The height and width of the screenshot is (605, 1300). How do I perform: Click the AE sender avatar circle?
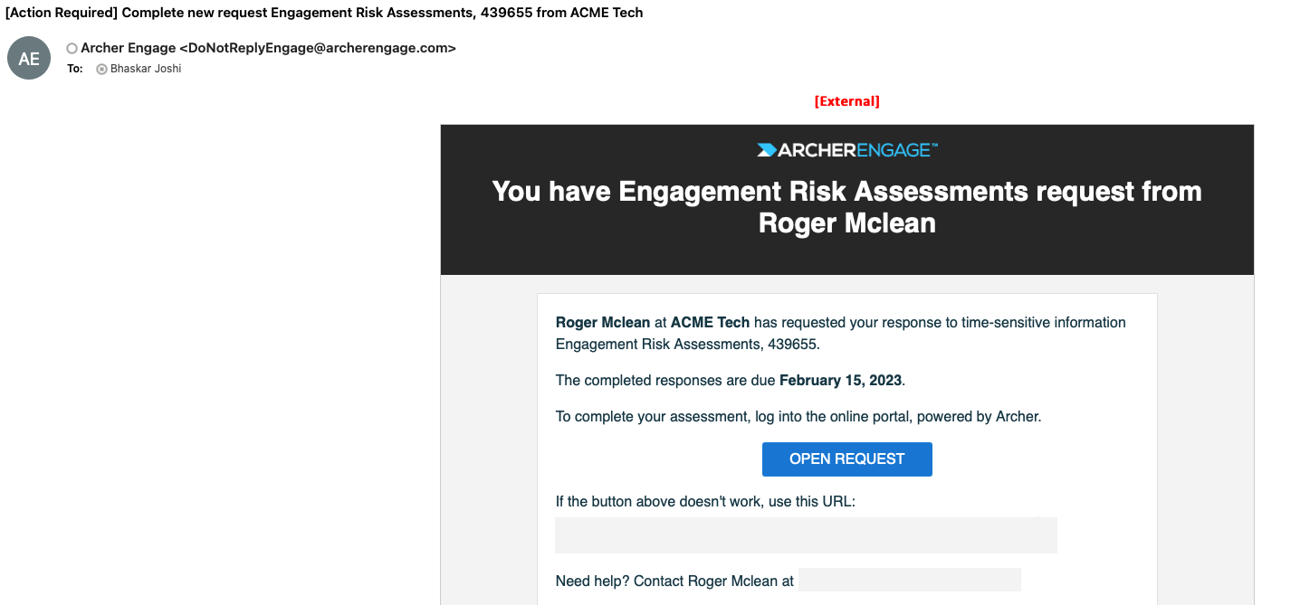[x=28, y=58]
